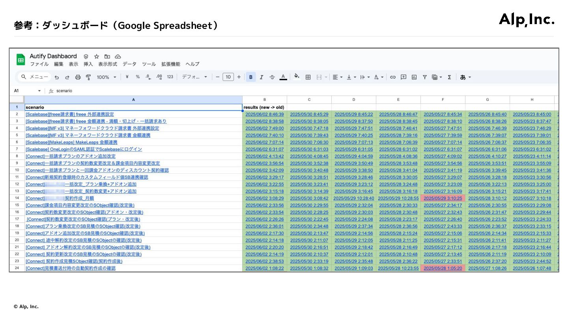
Task: Open the red 2025/05/29 3:10:25 result
Action: (x=443, y=198)
